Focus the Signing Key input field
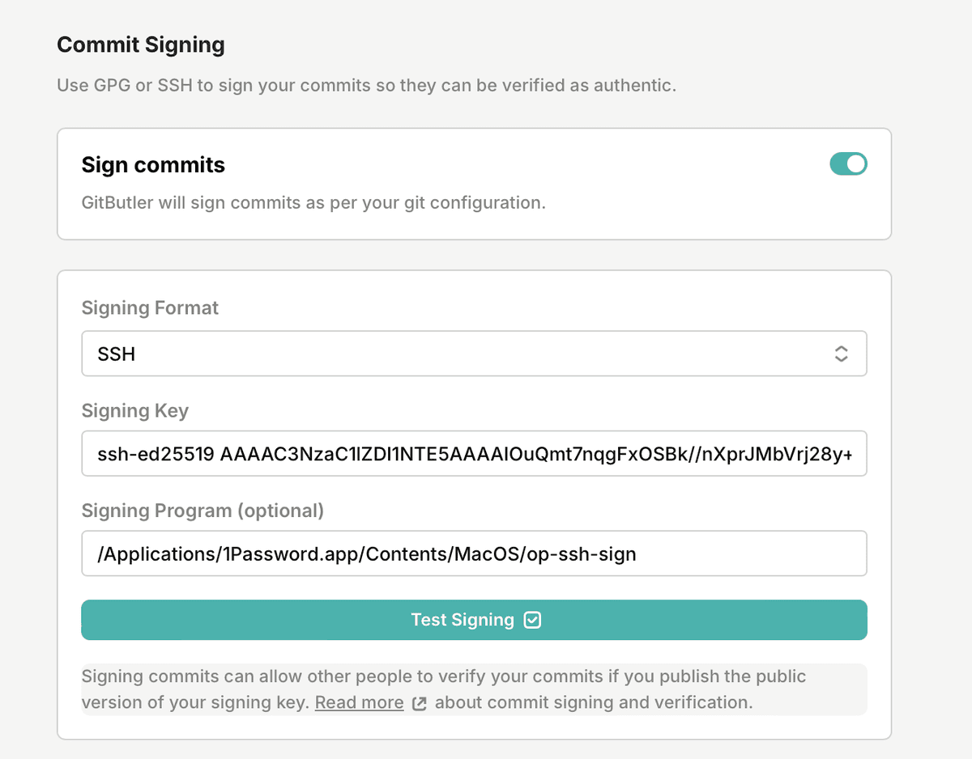Screen dimensions: 972x759 tap(474, 454)
